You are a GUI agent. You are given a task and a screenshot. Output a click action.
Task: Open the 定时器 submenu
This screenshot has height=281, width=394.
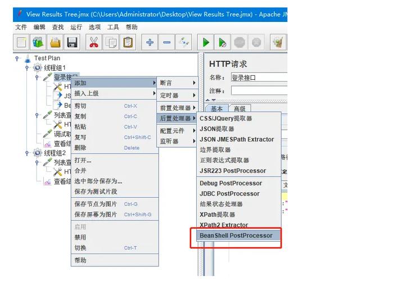point(178,95)
